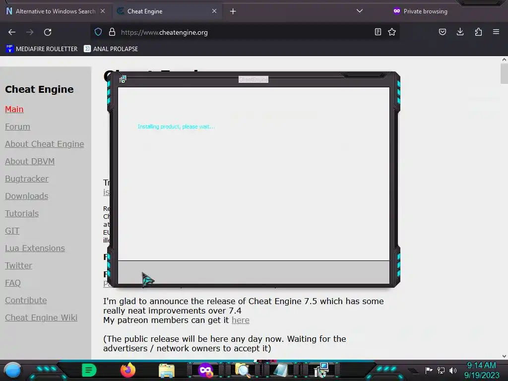Open File Explorer from the taskbar

pyautogui.click(x=167, y=370)
